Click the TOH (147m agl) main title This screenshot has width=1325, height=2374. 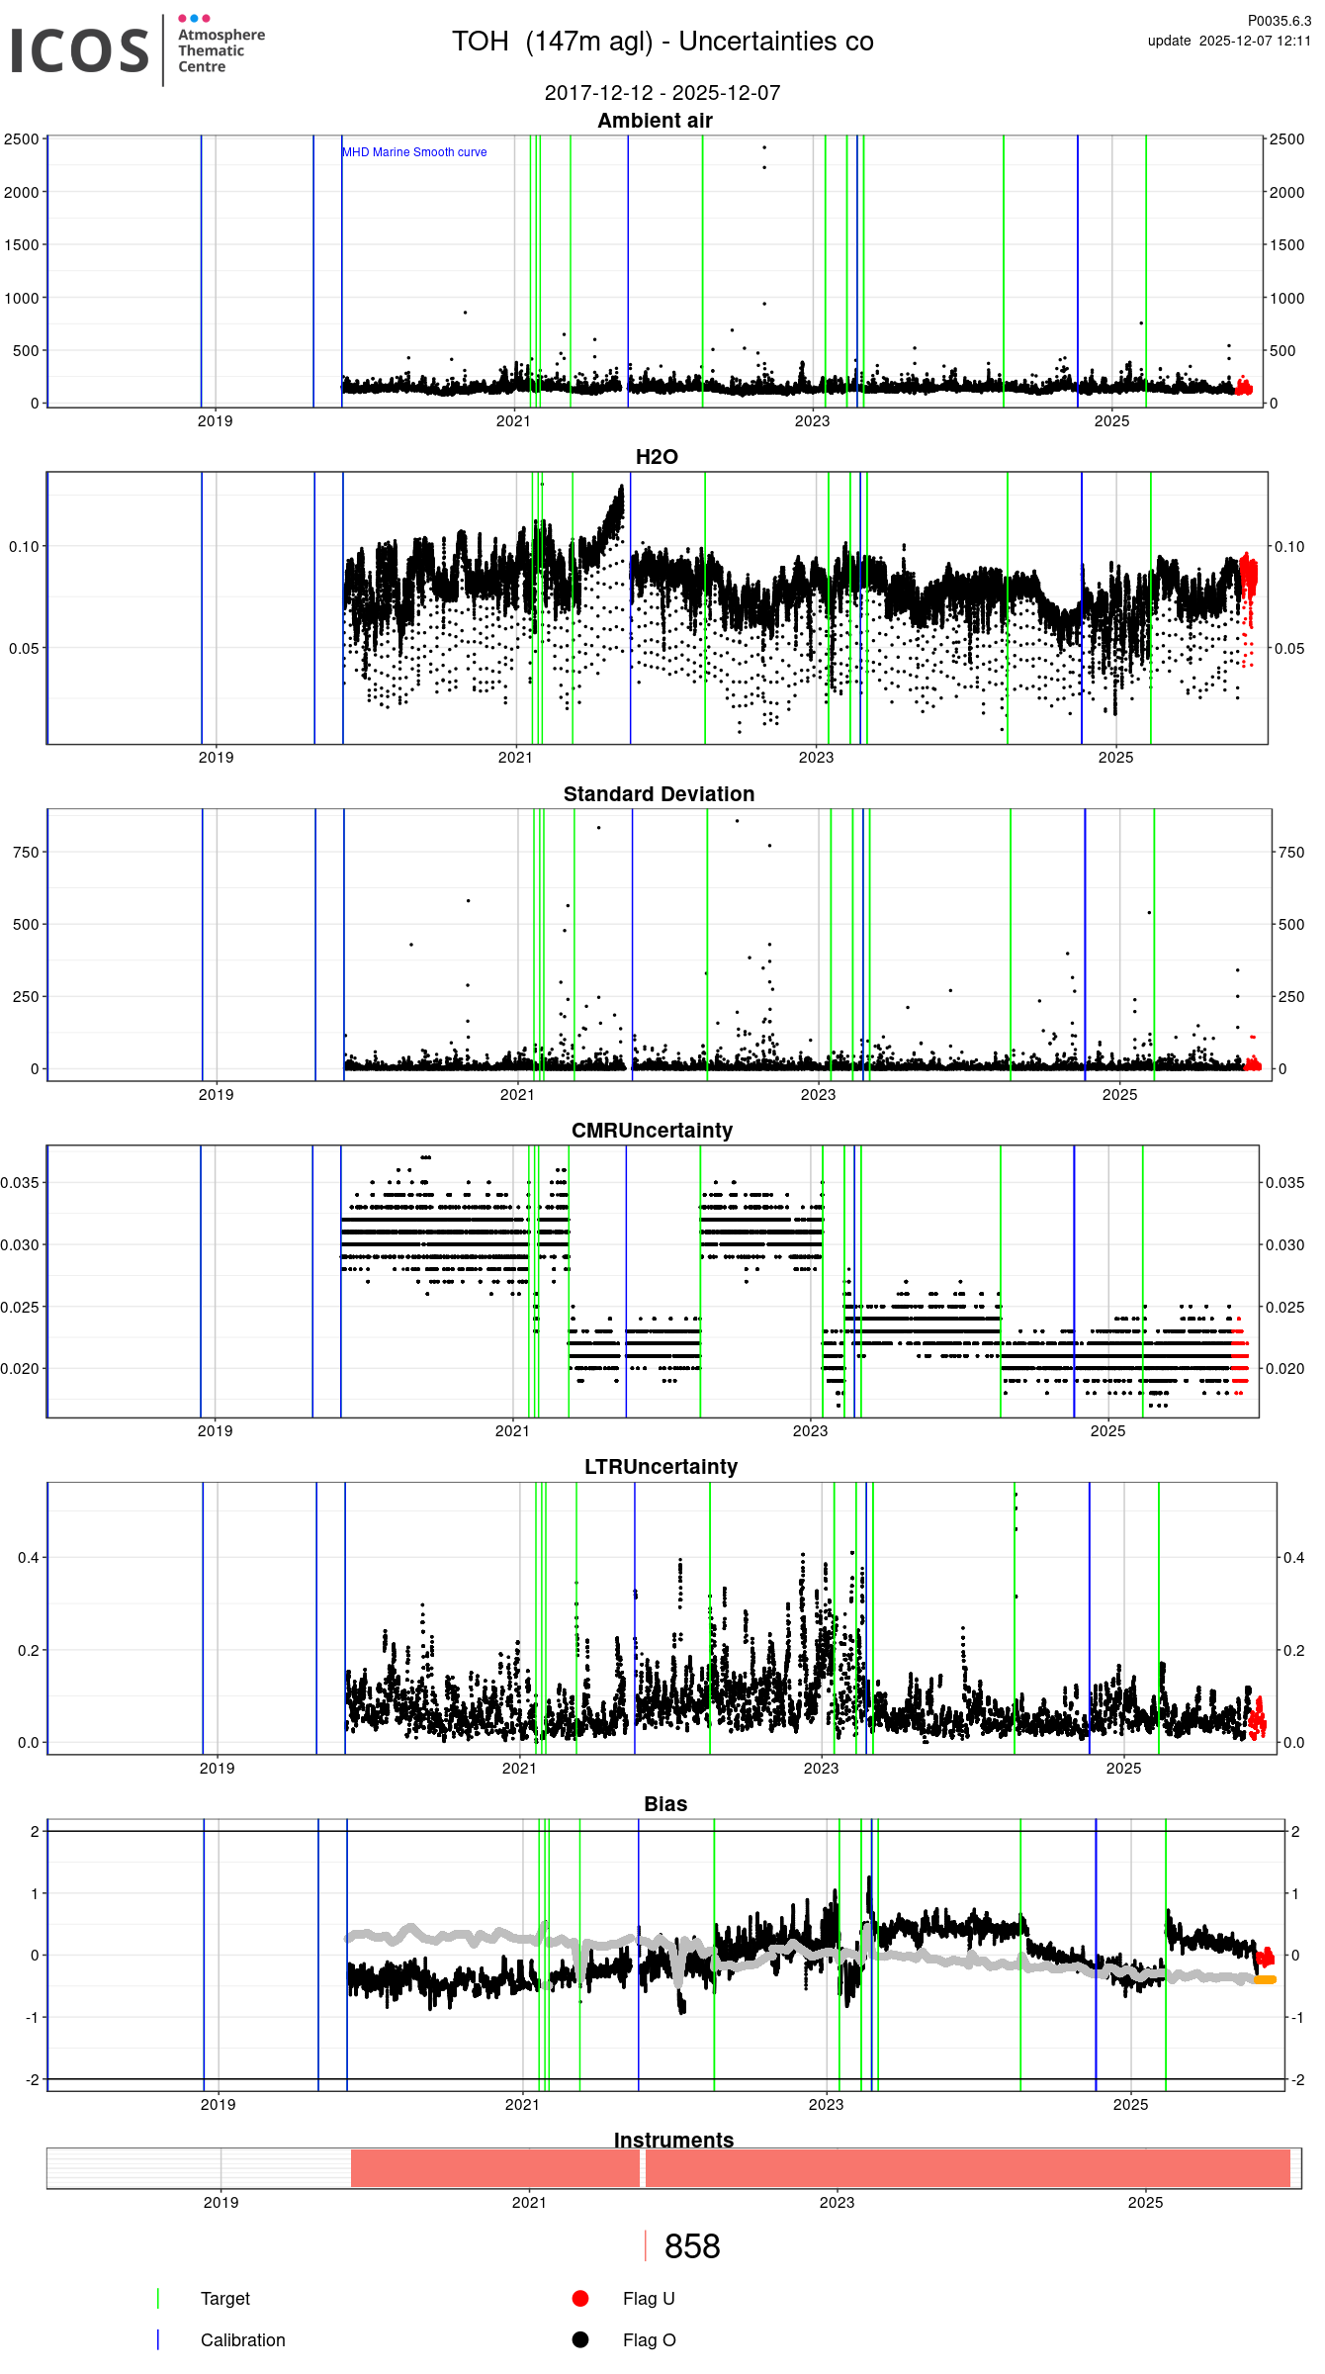pyautogui.click(x=662, y=42)
